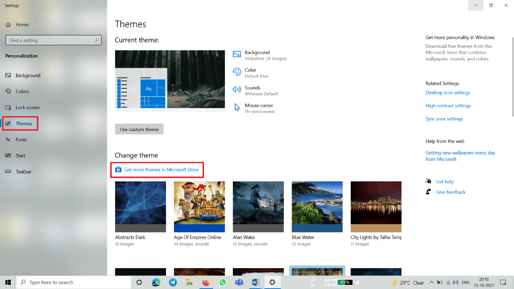This screenshot has height=289, width=514.
Task: Click the Use custom theme button
Action: 139,129
